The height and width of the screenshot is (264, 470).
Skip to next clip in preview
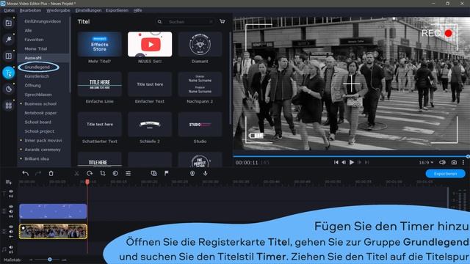367,162
